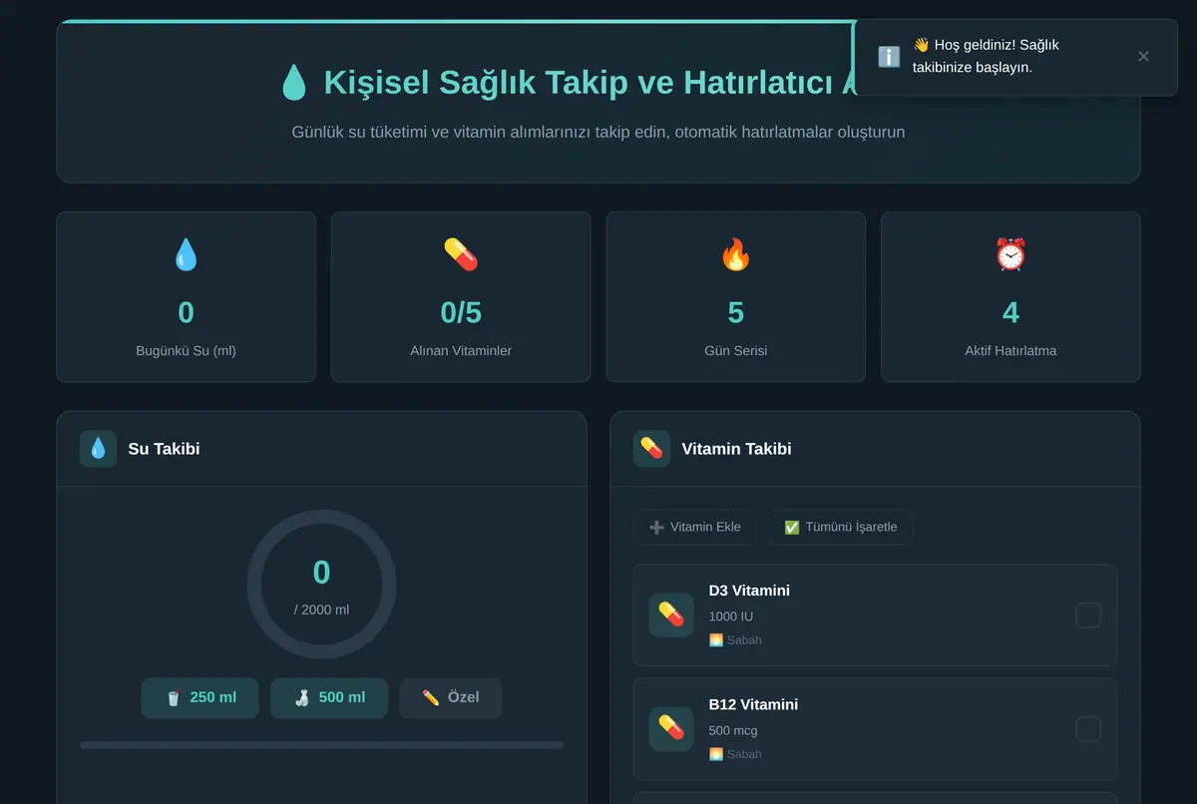The height and width of the screenshot is (804, 1197).
Task: Click the circular water progress ring
Action: pos(321,585)
